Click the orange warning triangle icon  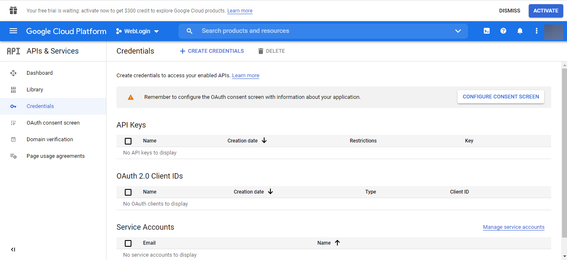131,97
